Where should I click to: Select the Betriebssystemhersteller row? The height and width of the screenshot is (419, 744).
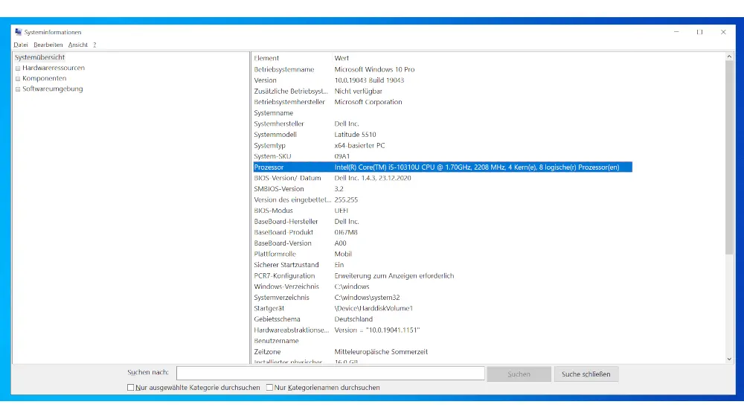443,102
